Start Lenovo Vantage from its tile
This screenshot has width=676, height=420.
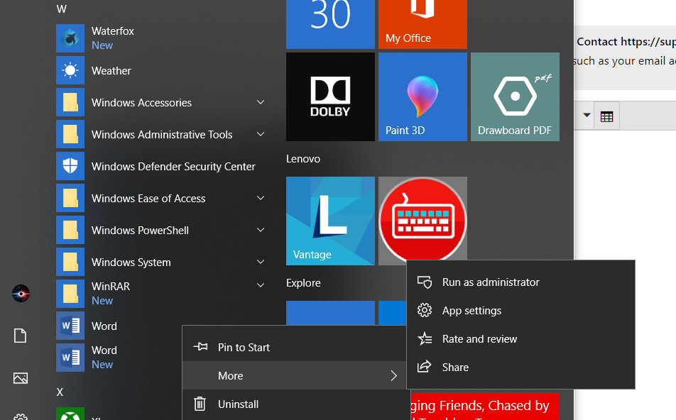pos(330,221)
